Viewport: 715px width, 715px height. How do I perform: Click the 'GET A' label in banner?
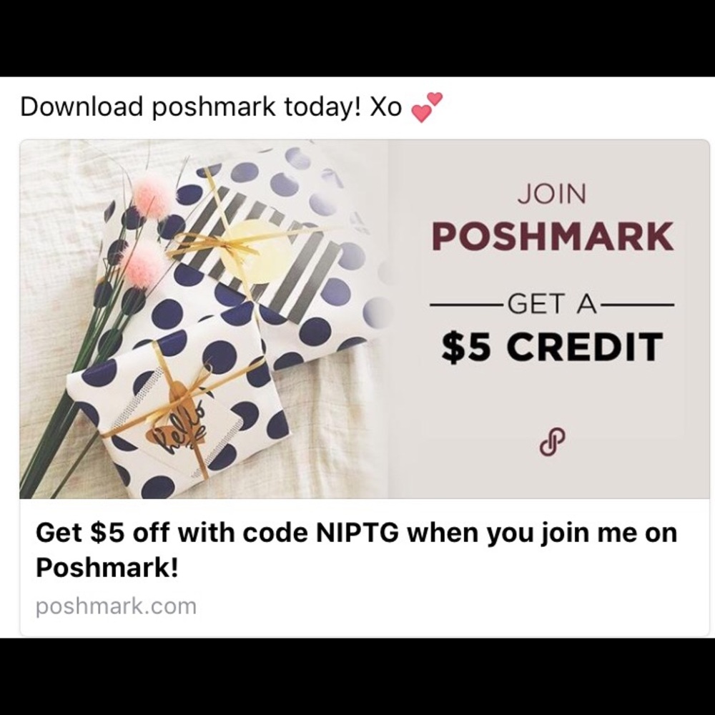pyautogui.click(x=552, y=304)
